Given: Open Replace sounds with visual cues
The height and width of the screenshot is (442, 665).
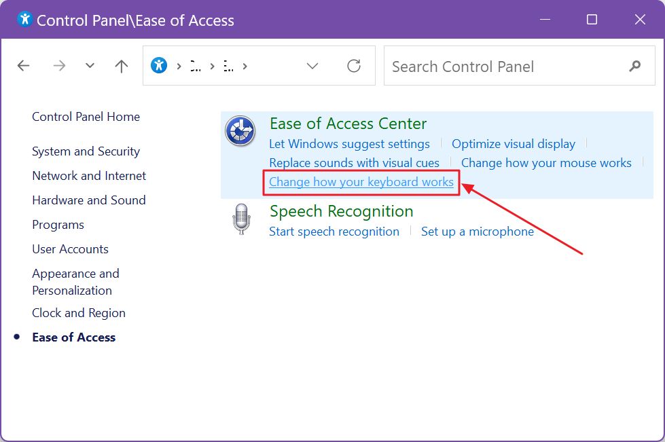Looking at the screenshot, I should click(355, 162).
